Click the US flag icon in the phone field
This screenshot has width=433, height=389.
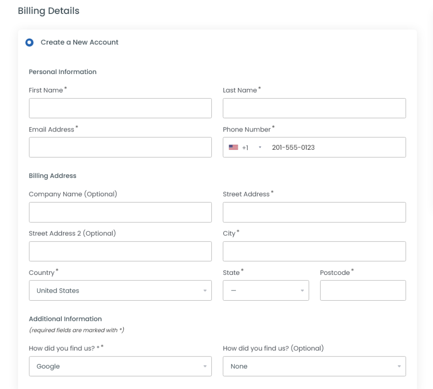click(233, 148)
